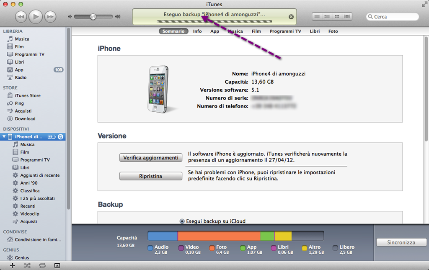
Task: Click the Previous track rewind button
Action: coord(21,17)
